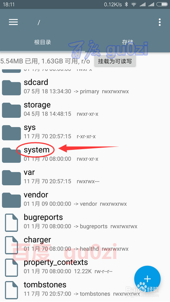Switch to the 存储 tab
Screen dimensions: 170x302
click(128, 42)
